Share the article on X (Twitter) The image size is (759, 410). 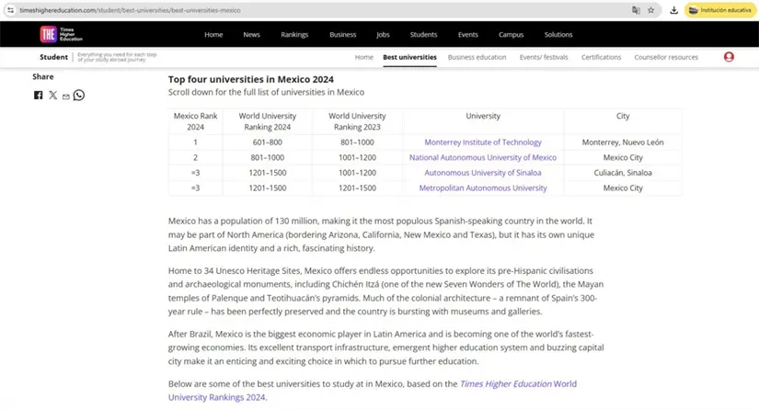point(52,96)
